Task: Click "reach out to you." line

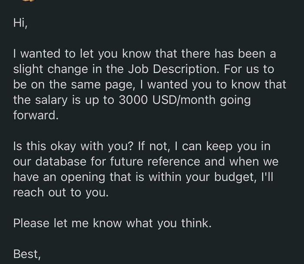Action: coord(61,193)
